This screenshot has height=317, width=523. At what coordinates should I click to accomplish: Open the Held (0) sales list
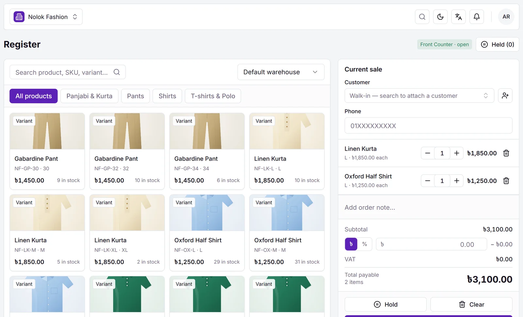498,44
